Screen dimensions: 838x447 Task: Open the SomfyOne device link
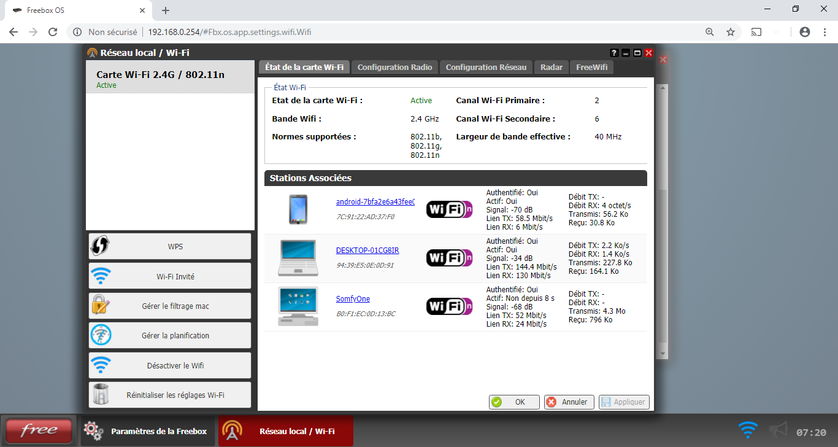click(353, 299)
